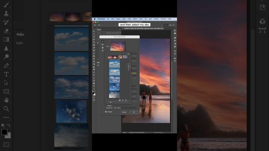Open the Edit menu
Image resolution: width=269 pixels, height=151 pixels.
pos(113,19)
